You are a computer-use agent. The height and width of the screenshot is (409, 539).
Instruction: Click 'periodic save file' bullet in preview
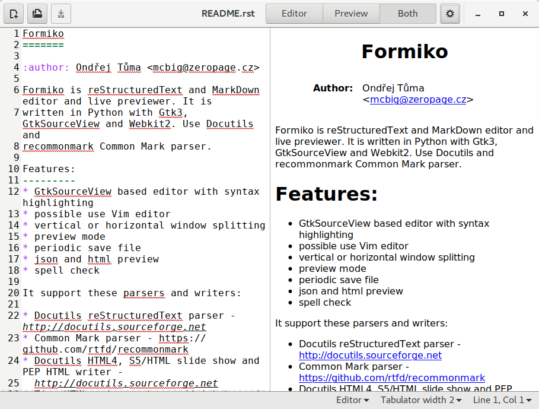pos(339,280)
